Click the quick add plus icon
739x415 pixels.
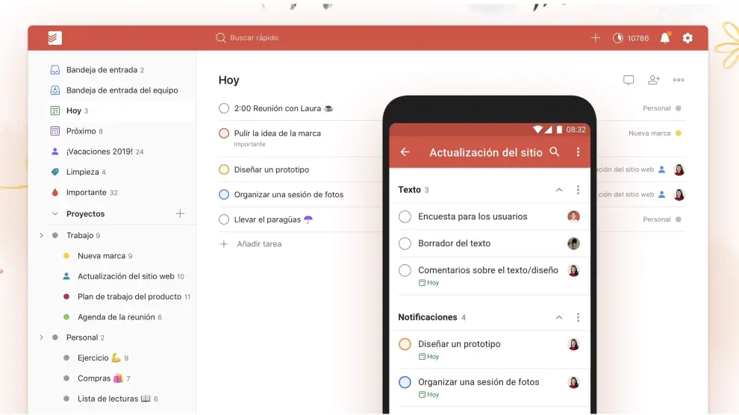[596, 38]
